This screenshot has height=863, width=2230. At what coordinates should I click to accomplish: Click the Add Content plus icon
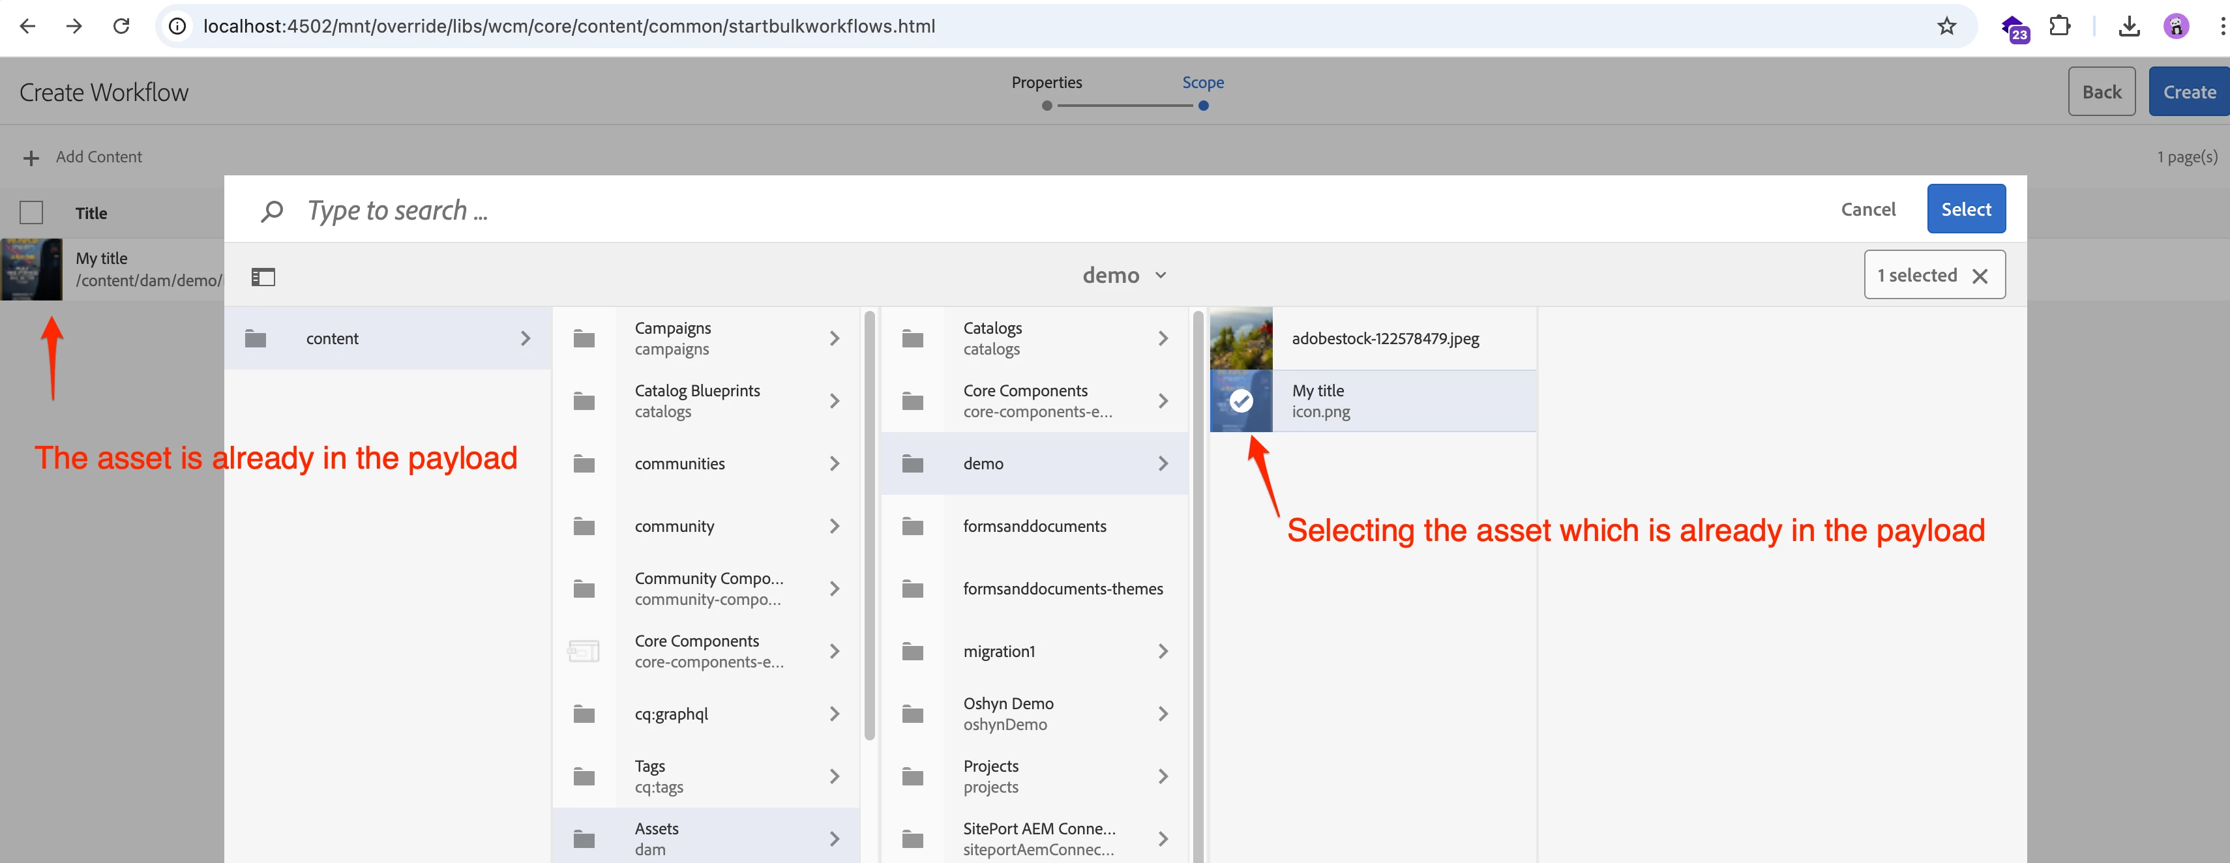pos(31,158)
